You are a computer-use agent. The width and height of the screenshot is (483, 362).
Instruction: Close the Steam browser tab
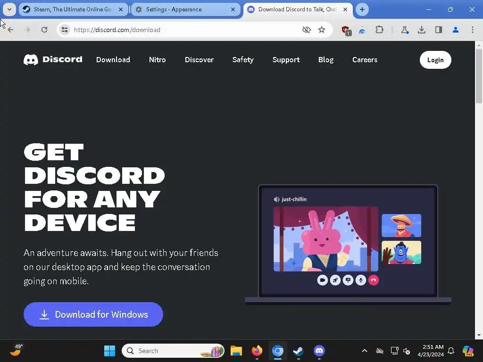click(121, 9)
